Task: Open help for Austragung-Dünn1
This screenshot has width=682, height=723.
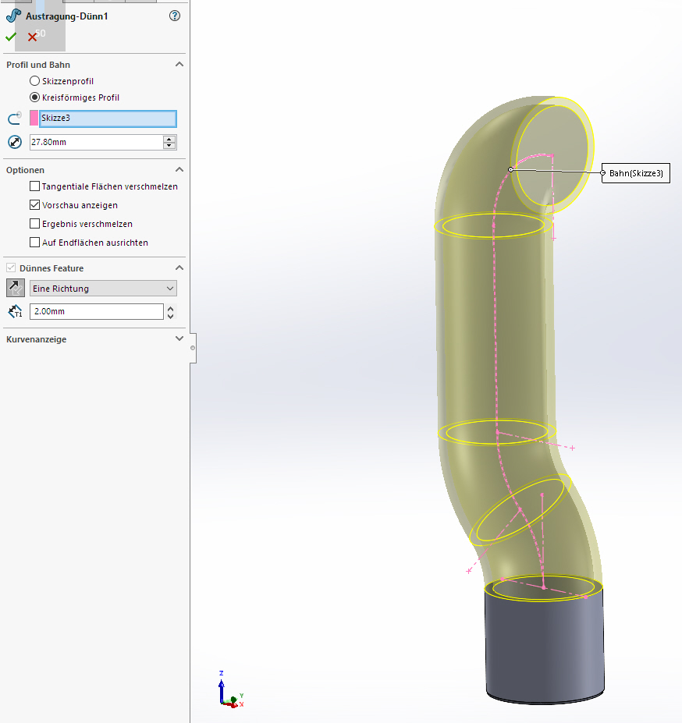Action: click(x=175, y=16)
